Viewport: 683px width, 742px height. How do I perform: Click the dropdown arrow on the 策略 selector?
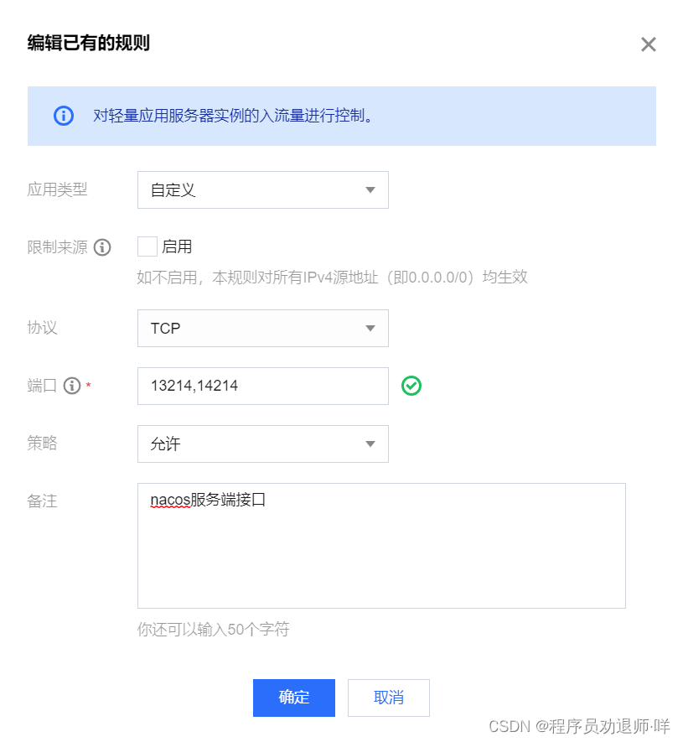[x=370, y=444]
